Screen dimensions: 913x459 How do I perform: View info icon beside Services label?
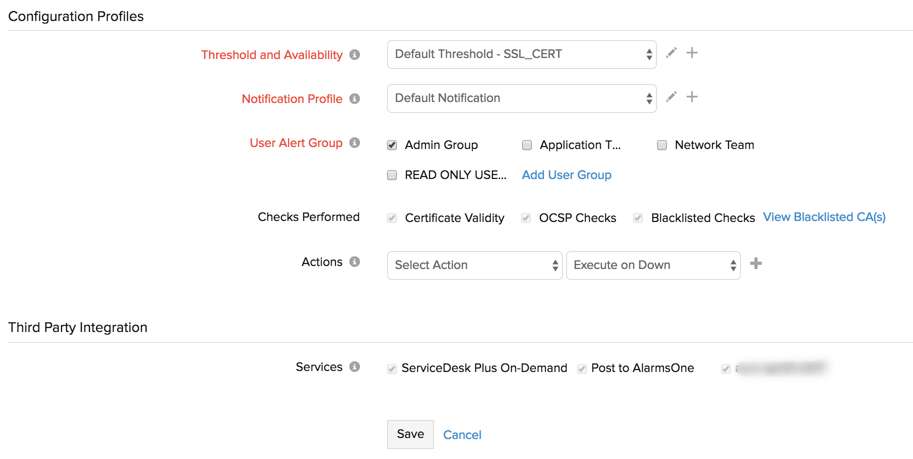[354, 366]
